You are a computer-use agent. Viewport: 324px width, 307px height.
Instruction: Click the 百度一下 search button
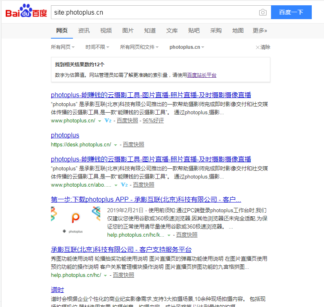click(291, 12)
